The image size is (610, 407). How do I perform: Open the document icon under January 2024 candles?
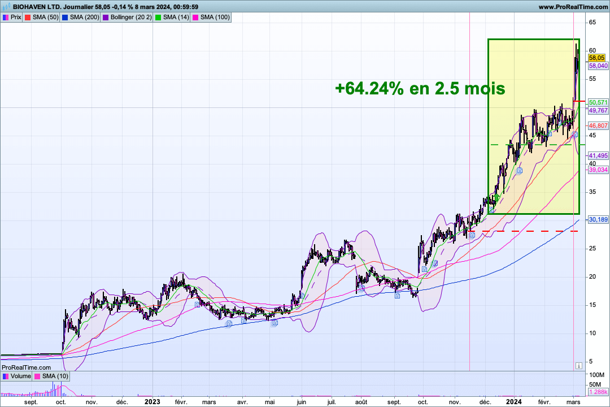point(520,171)
